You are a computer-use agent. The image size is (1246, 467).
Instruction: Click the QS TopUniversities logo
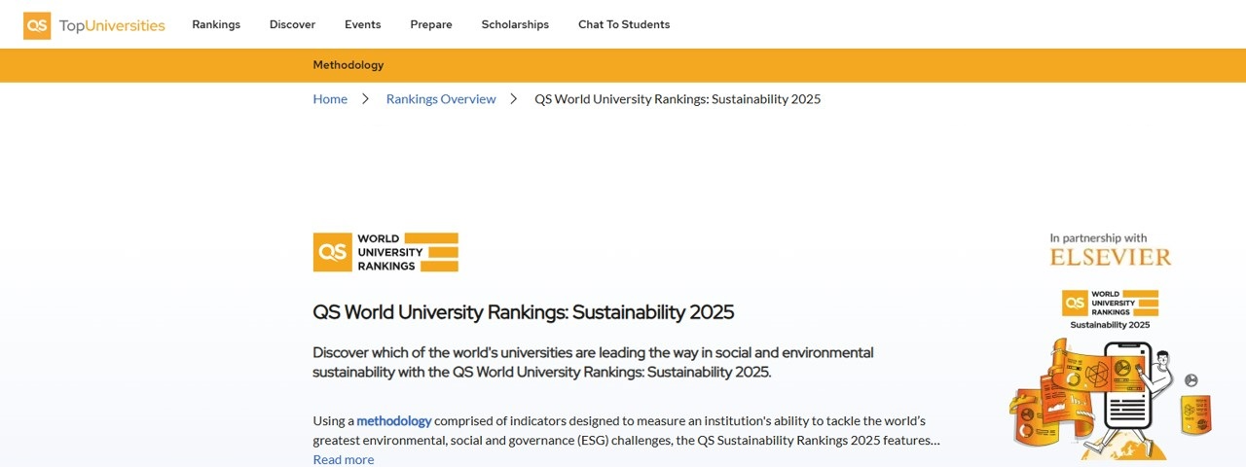coord(94,25)
